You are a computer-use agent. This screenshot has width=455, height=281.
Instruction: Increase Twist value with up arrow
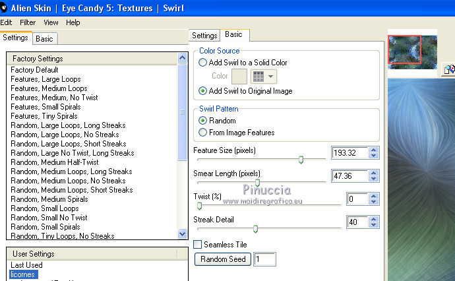click(374, 196)
